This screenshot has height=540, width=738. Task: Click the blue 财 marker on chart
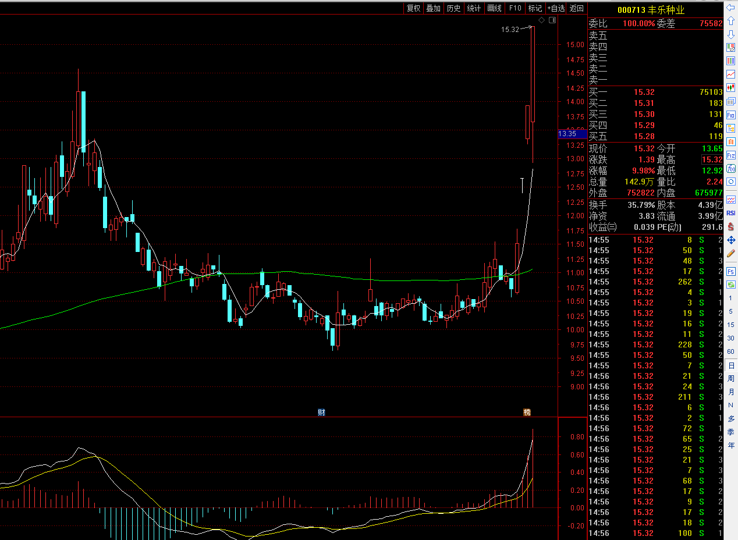coord(321,412)
